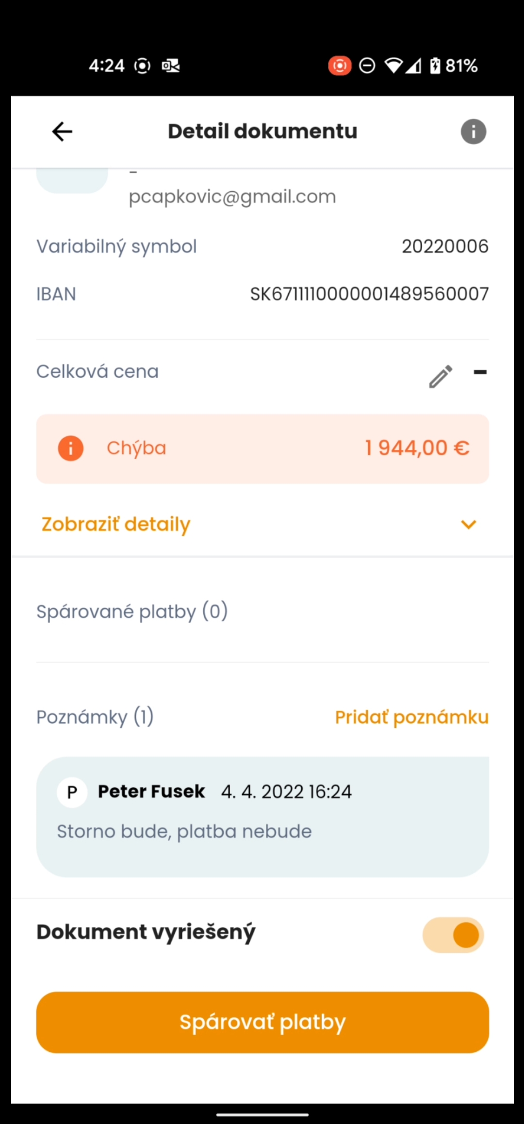Tap Zobraziť detaily to show details
The height and width of the screenshot is (1124, 524).
click(116, 524)
